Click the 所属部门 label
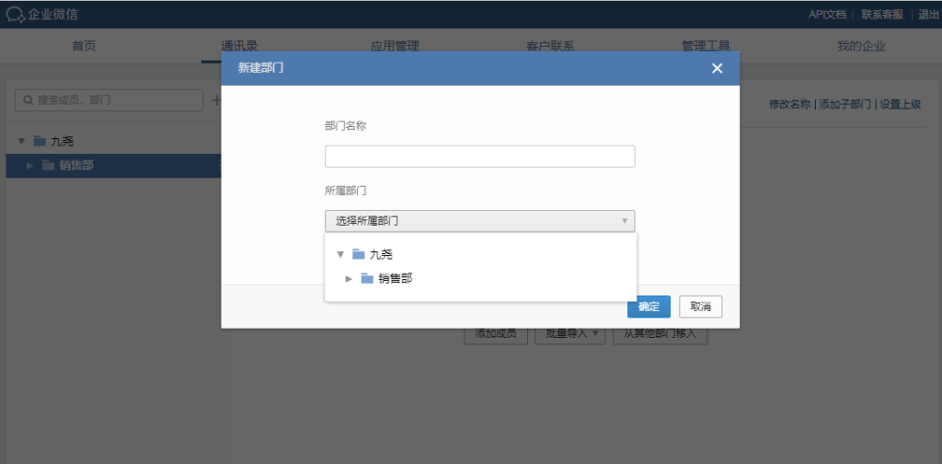Image resolution: width=942 pixels, height=464 pixels. pyautogui.click(x=346, y=191)
